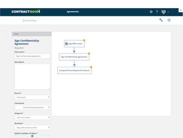Click orange marker on Confidentiality Agreement node
The width and height of the screenshot is (183, 138).
coord(89,53)
